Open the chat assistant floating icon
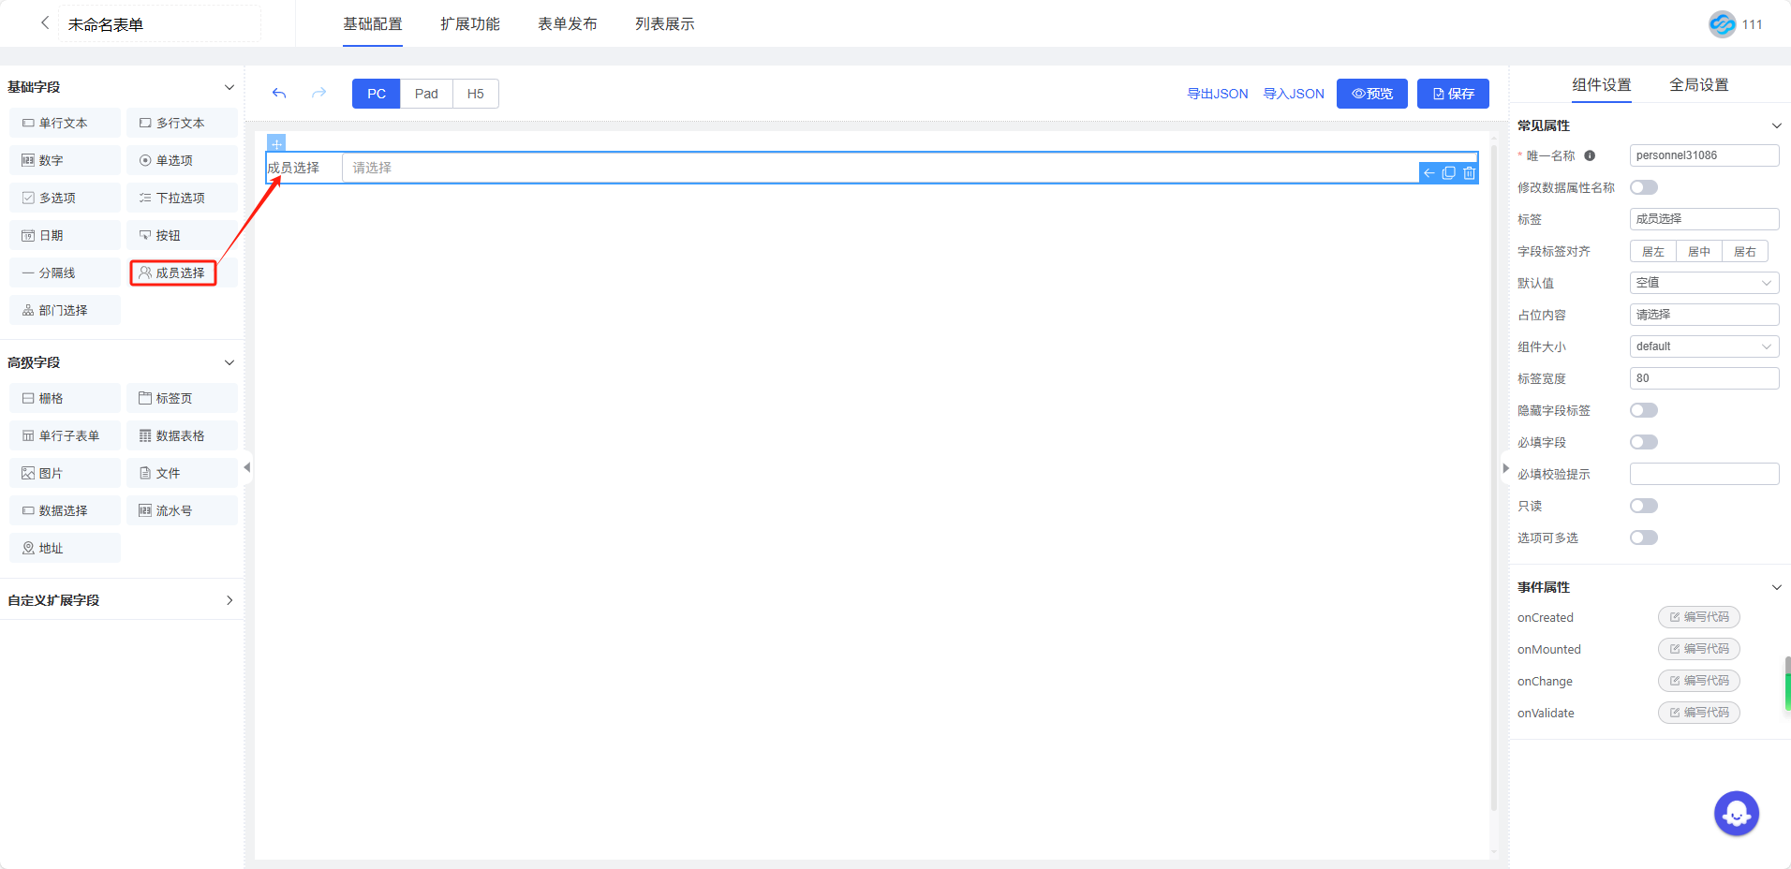The image size is (1791, 869). [1736, 814]
